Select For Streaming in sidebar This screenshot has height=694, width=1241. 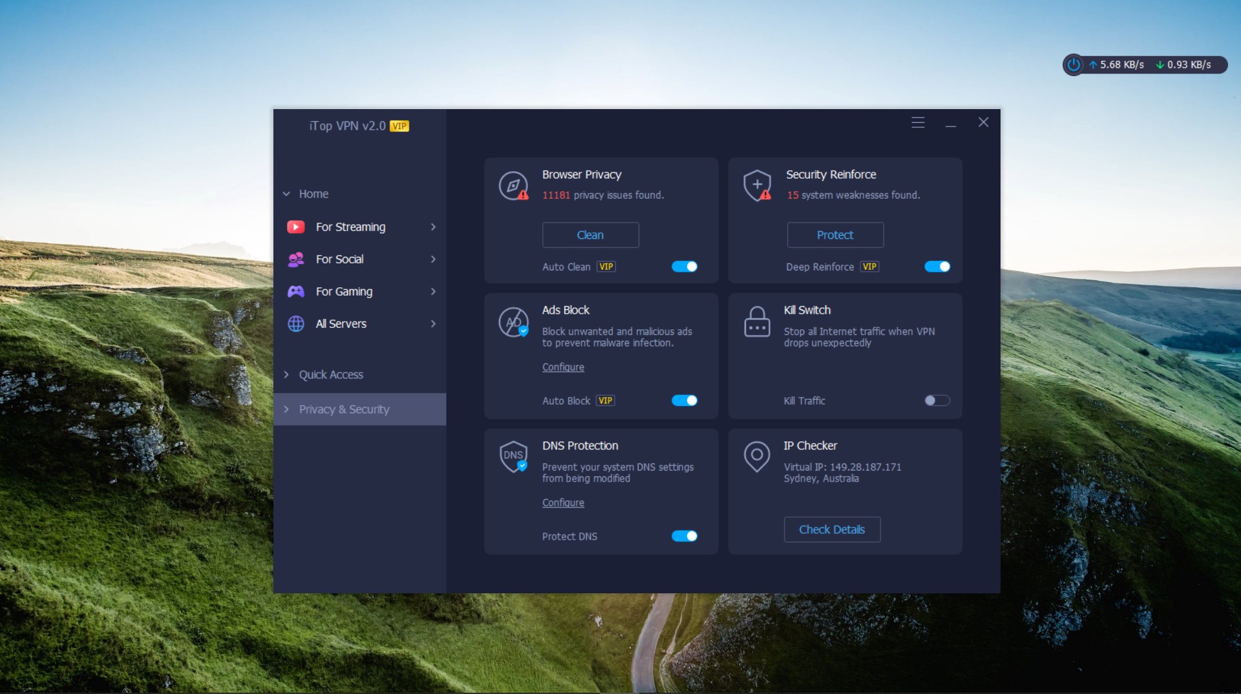[360, 227]
